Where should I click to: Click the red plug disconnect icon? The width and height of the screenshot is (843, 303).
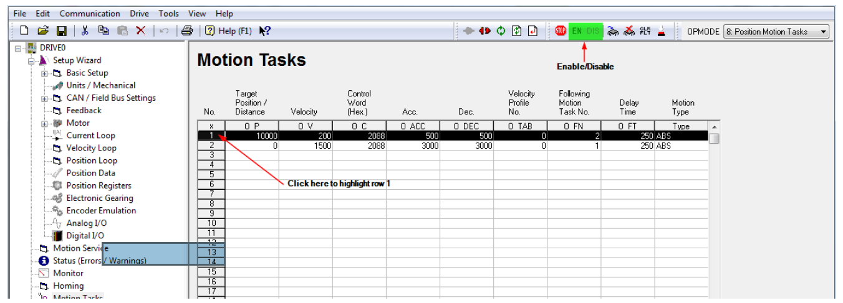coord(484,31)
